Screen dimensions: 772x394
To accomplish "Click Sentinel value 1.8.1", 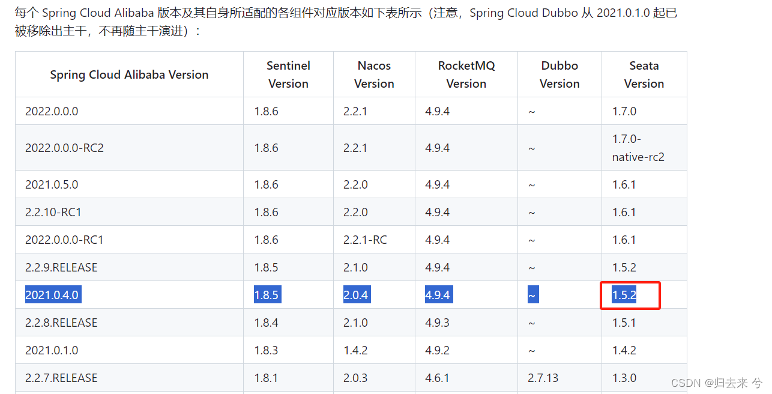I will tap(266, 378).
